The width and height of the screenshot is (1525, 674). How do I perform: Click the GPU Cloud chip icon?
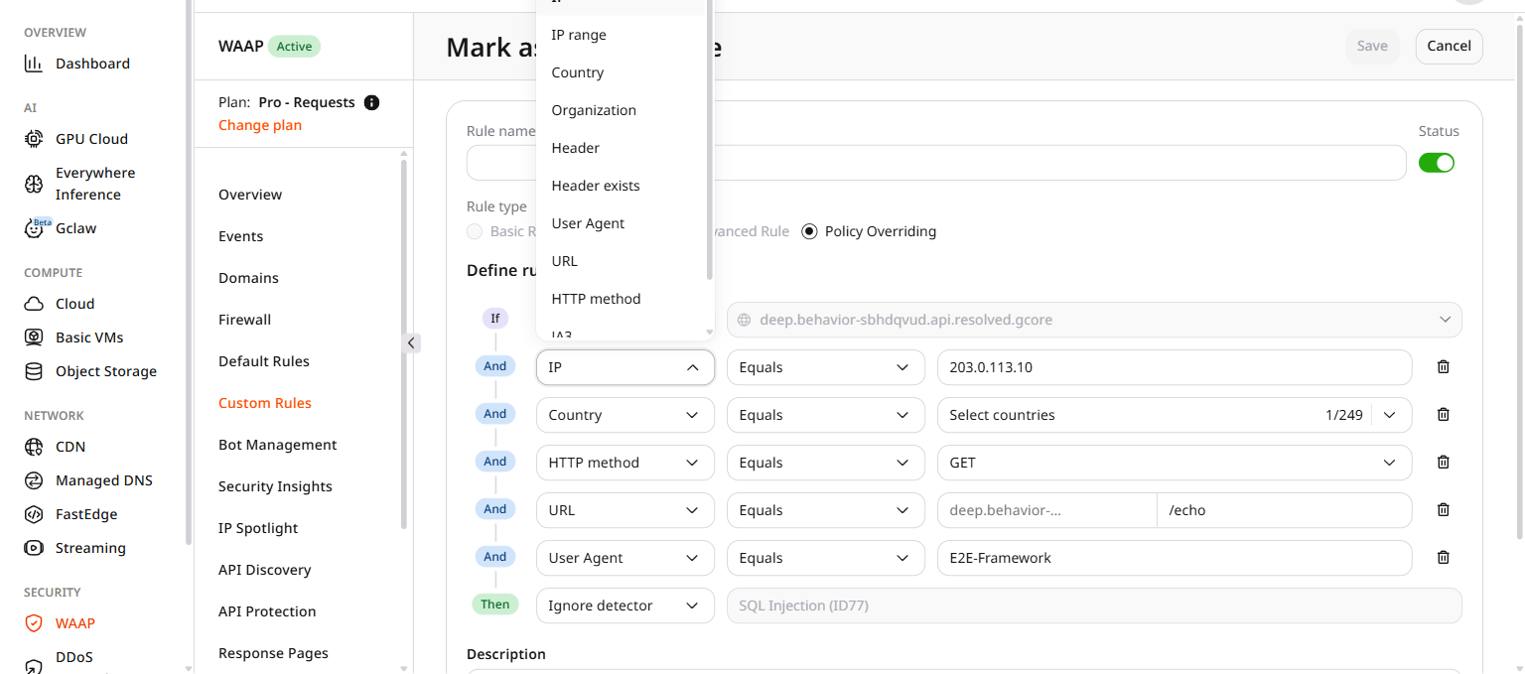pos(34,139)
